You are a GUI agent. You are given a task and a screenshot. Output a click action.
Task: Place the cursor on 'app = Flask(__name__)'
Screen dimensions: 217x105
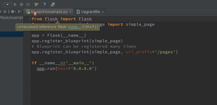coord(59,35)
